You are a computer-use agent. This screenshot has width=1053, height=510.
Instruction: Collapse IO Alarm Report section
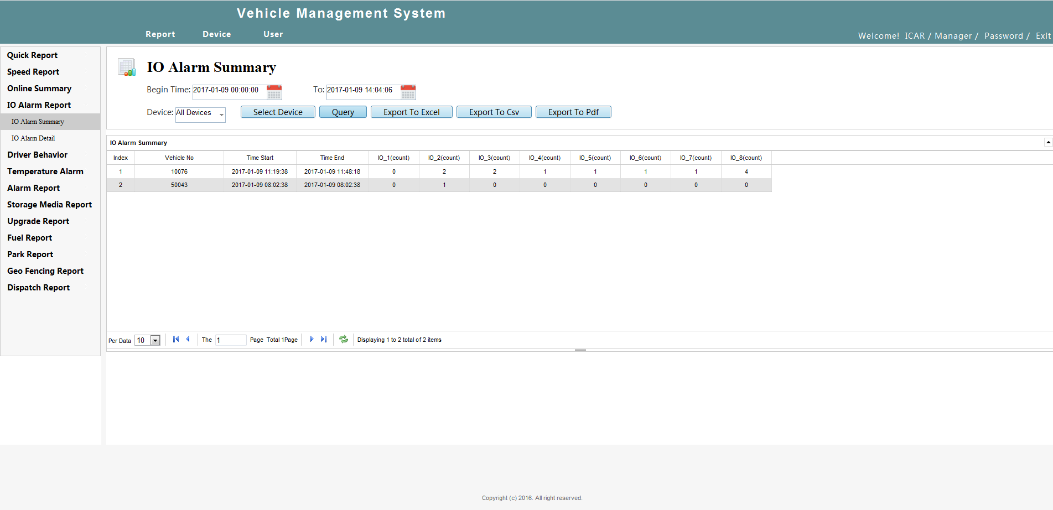[x=39, y=105]
